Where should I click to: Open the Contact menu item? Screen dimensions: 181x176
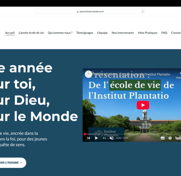pos(176,33)
